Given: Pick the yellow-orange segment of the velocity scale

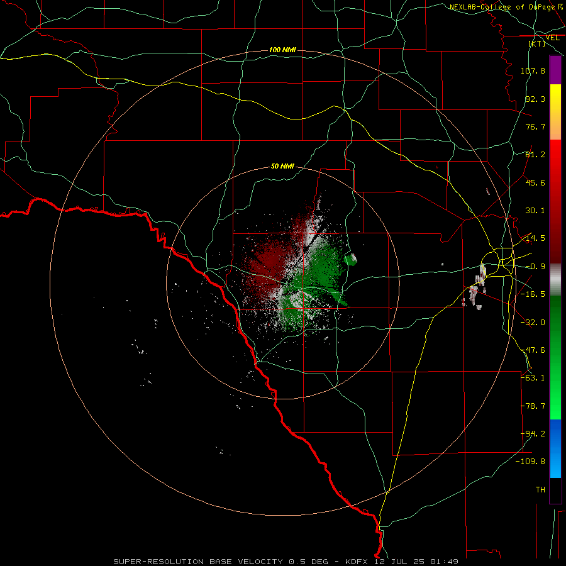Looking at the screenshot, I should coord(555,112).
